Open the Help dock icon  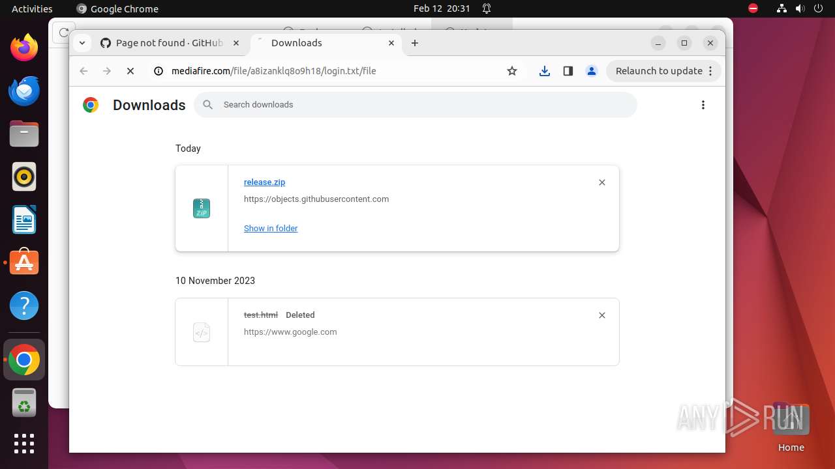(24, 306)
